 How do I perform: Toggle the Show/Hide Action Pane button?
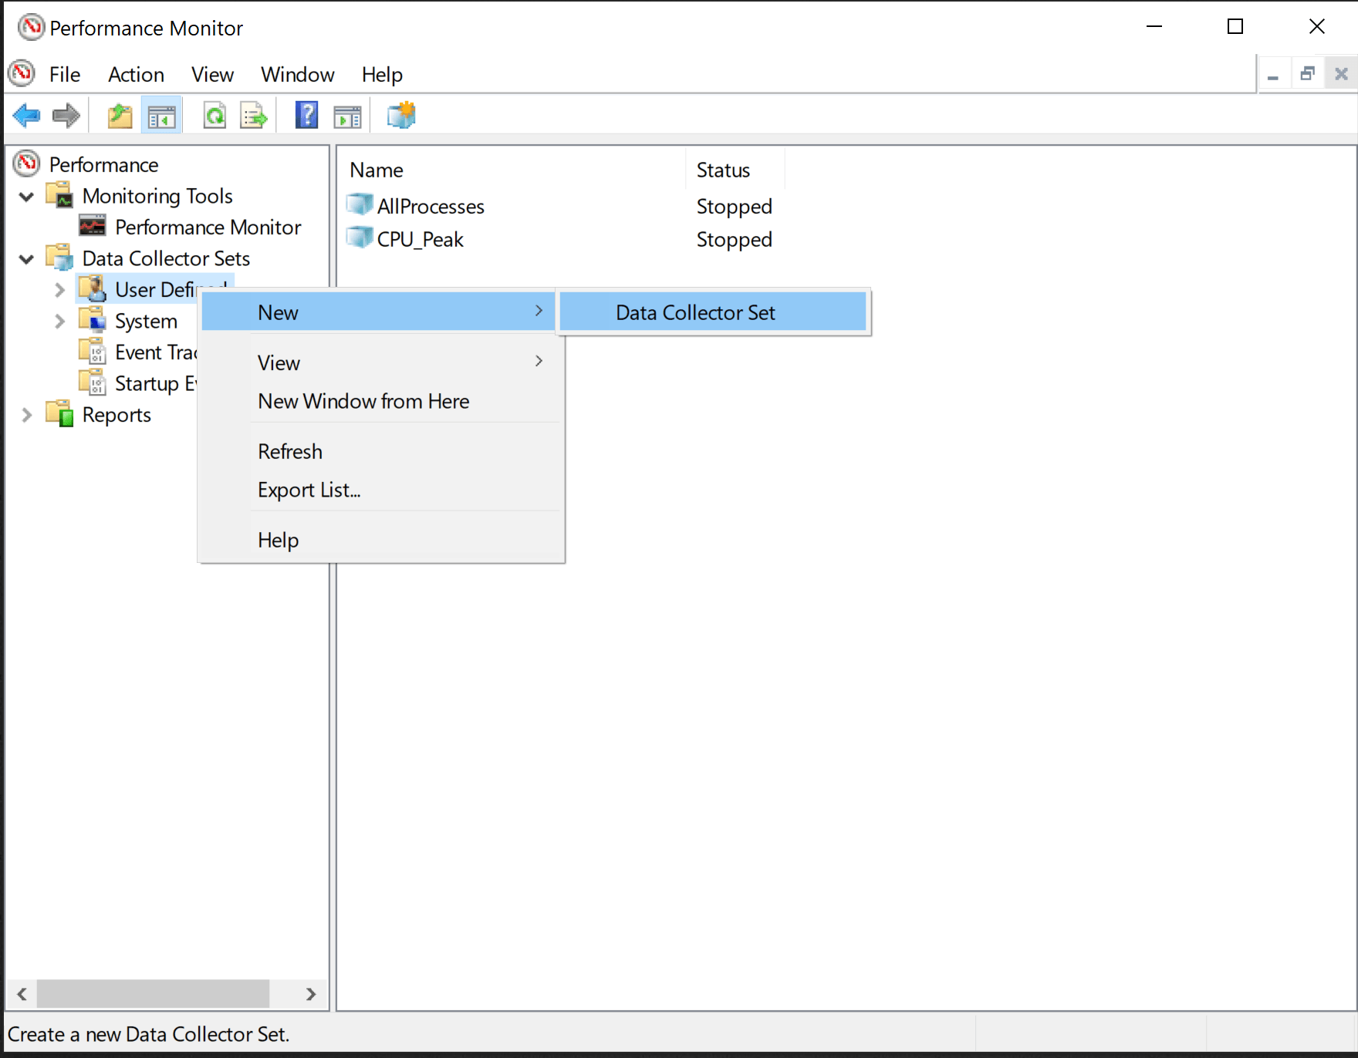347,116
